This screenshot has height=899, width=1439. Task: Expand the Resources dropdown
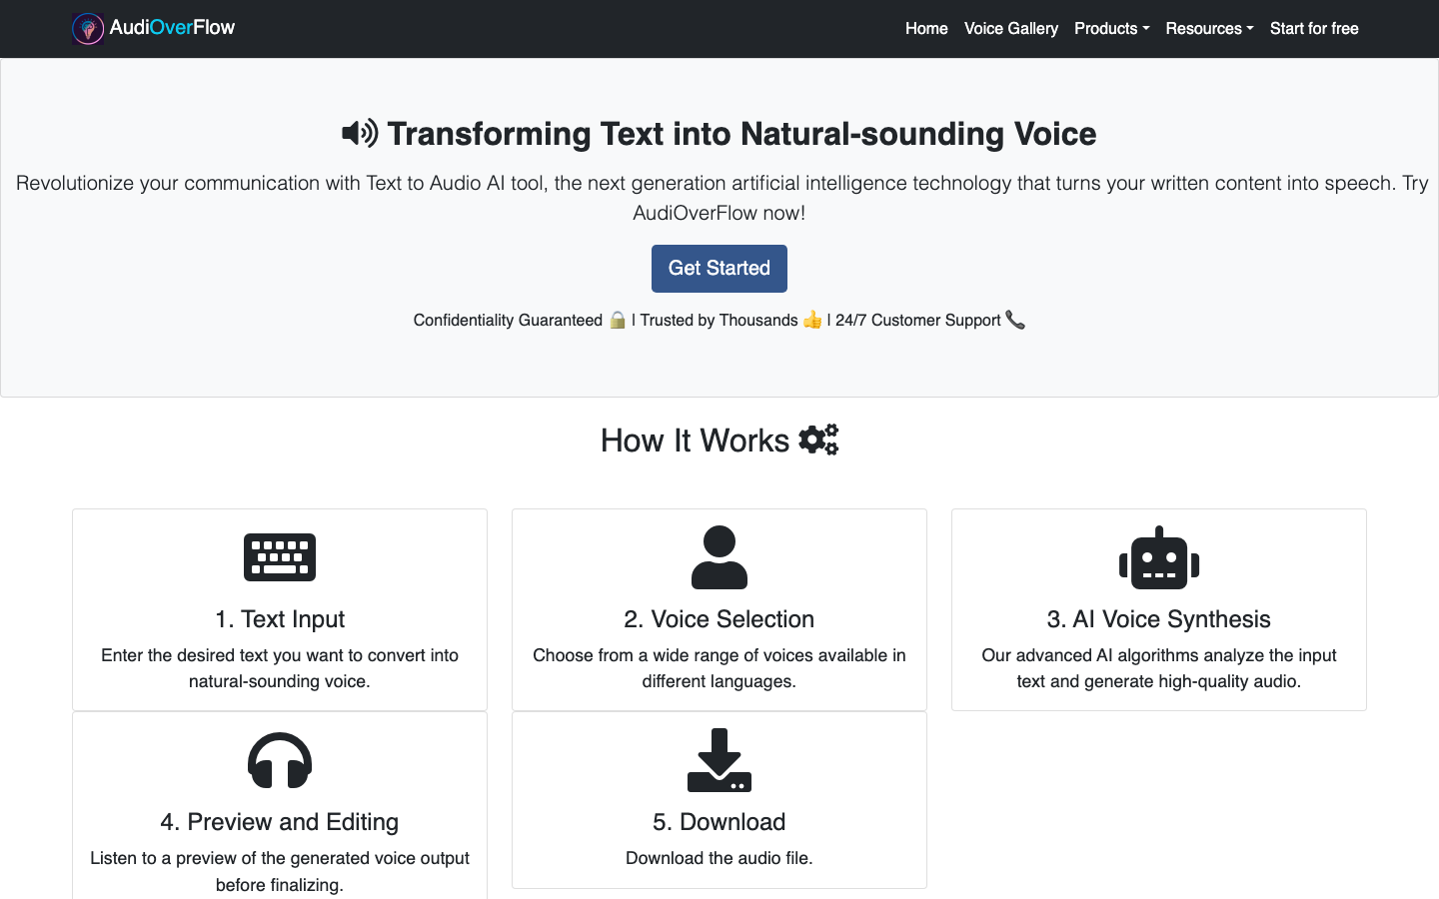click(1209, 29)
